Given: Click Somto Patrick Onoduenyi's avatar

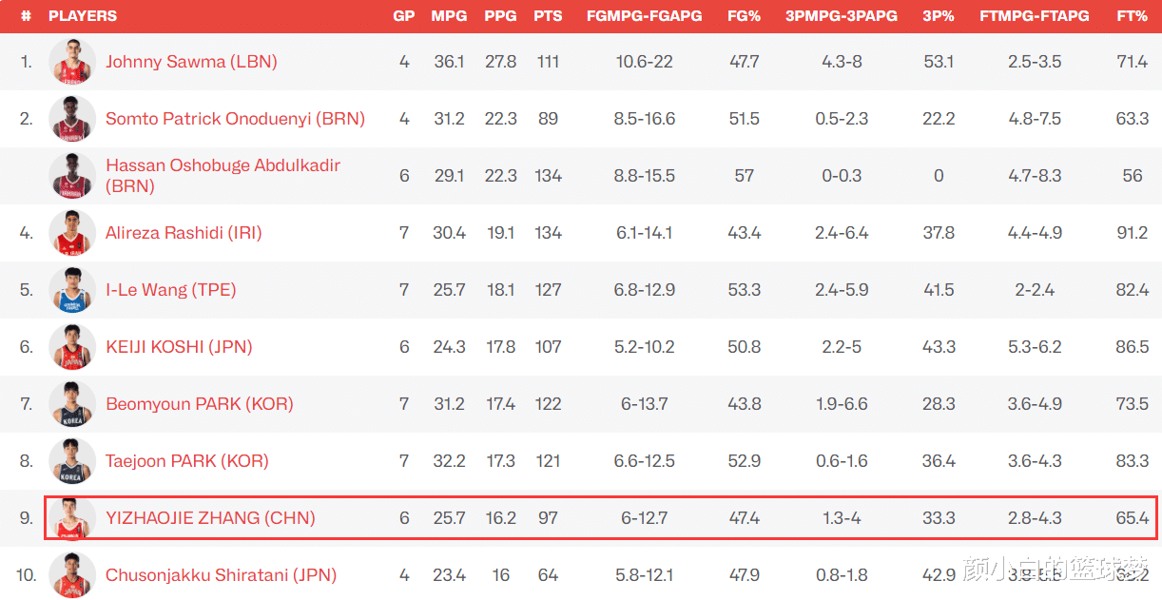Looking at the screenshot, I should click(72, 119).
